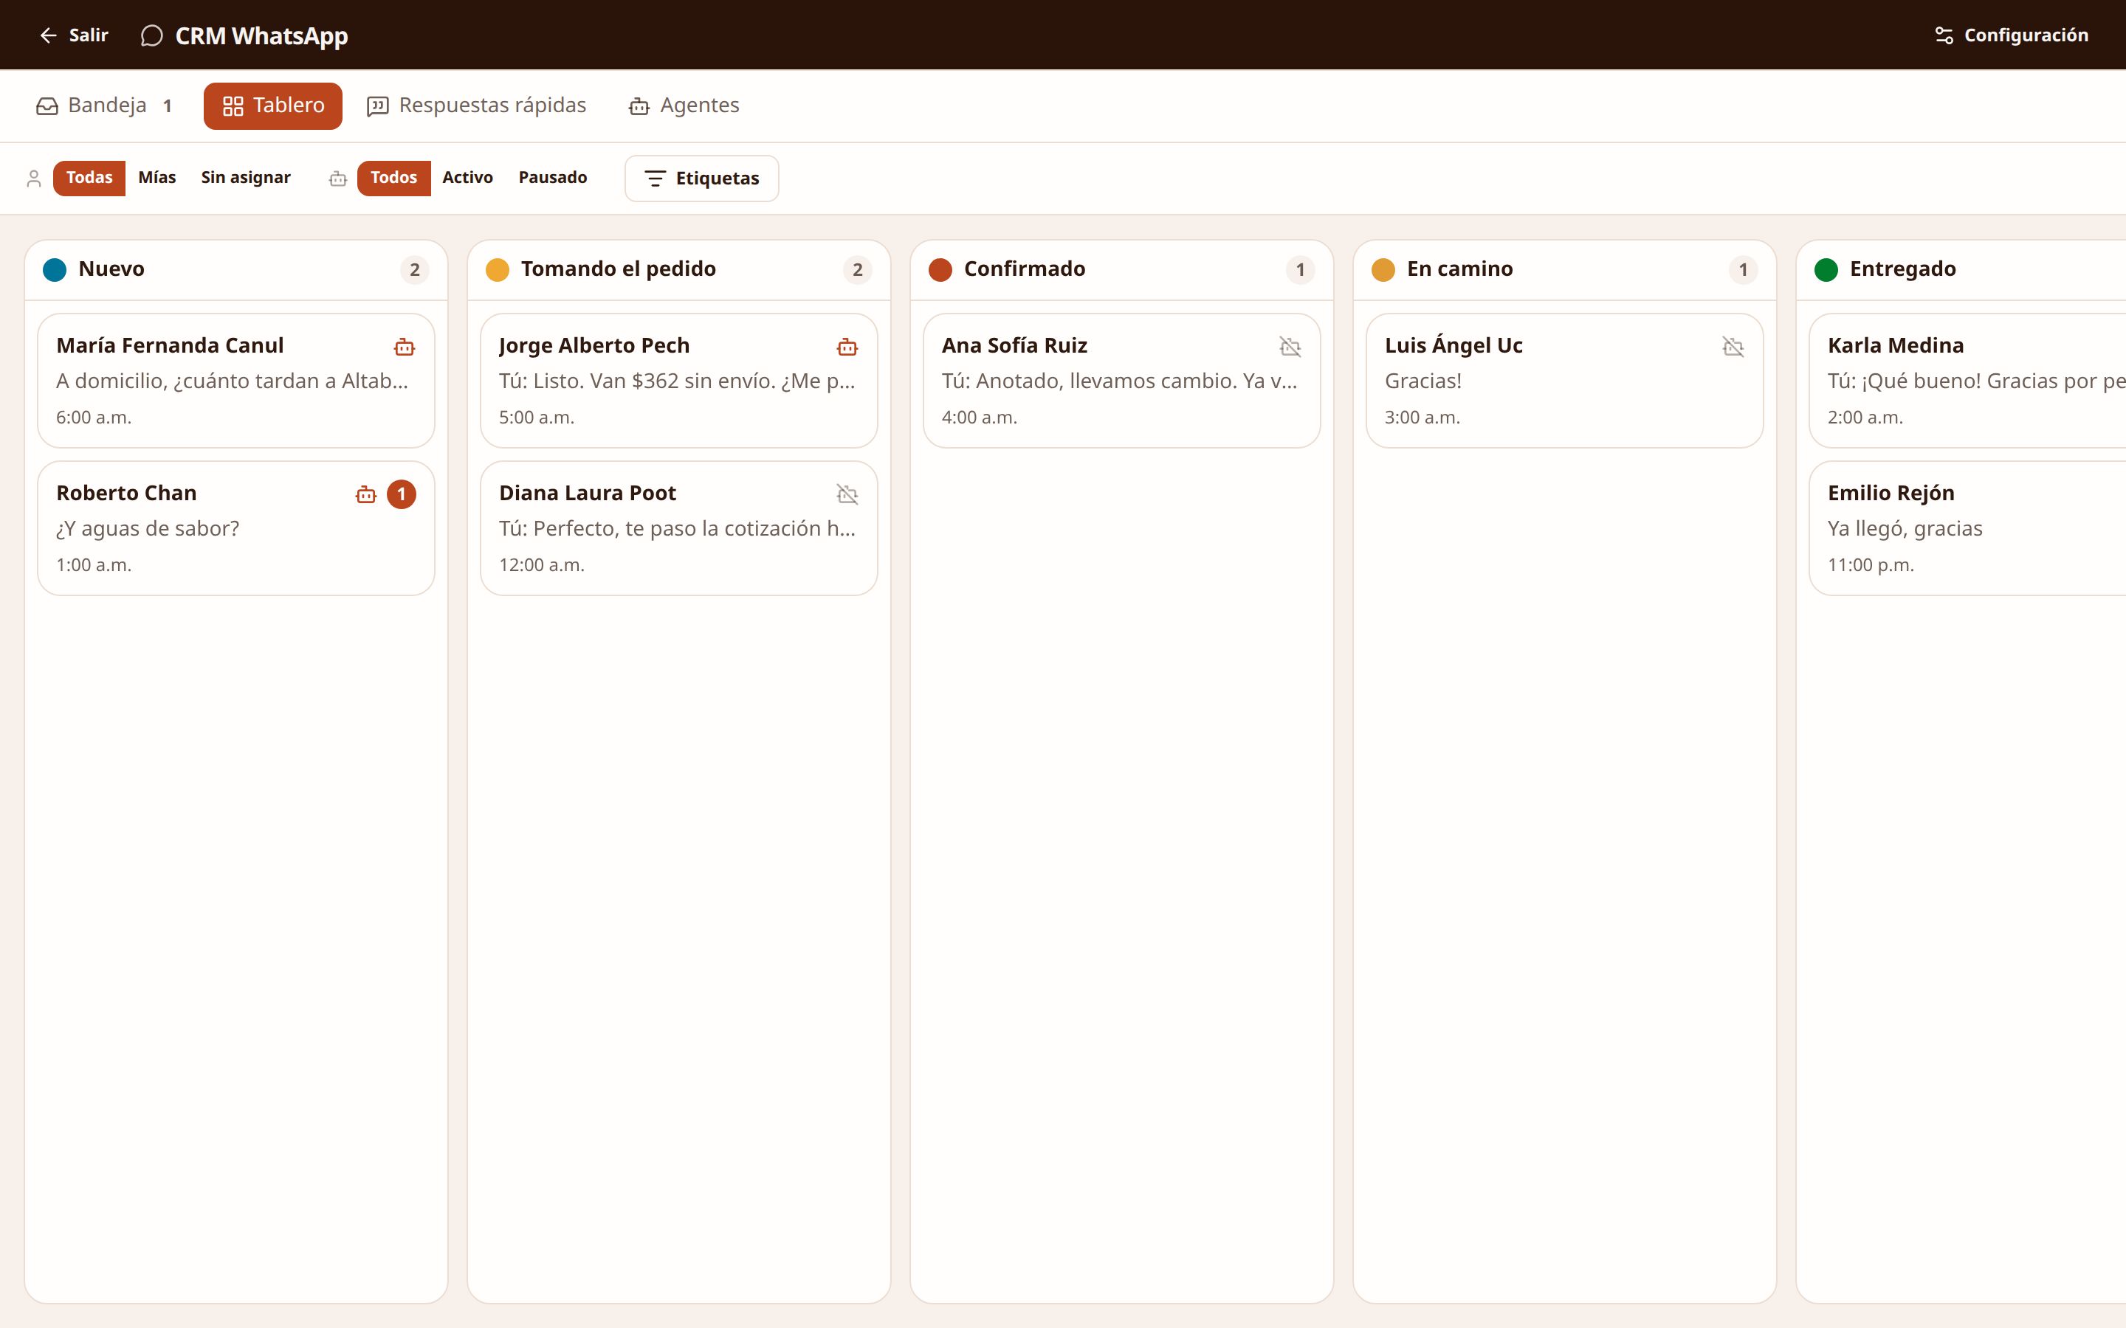This screenshot has width=2126, height=1328.
Task: Click bot-off icon on Ana Sofía Ruiz card
Action: coord(1290,347)
